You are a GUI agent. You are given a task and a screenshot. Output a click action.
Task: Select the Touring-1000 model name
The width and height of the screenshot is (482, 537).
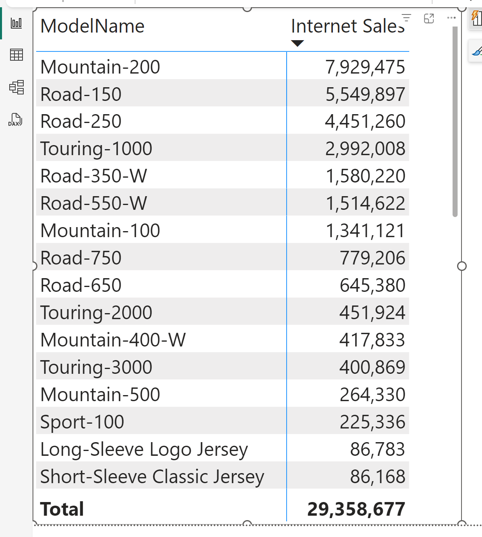pyautogui.click(x=96, y=149)
